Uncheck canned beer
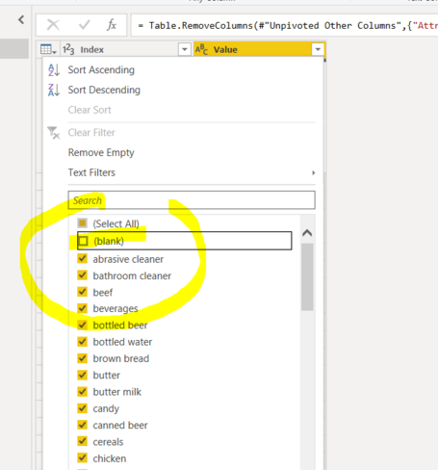This screenshot has width=438, height=470. point(83,425)
